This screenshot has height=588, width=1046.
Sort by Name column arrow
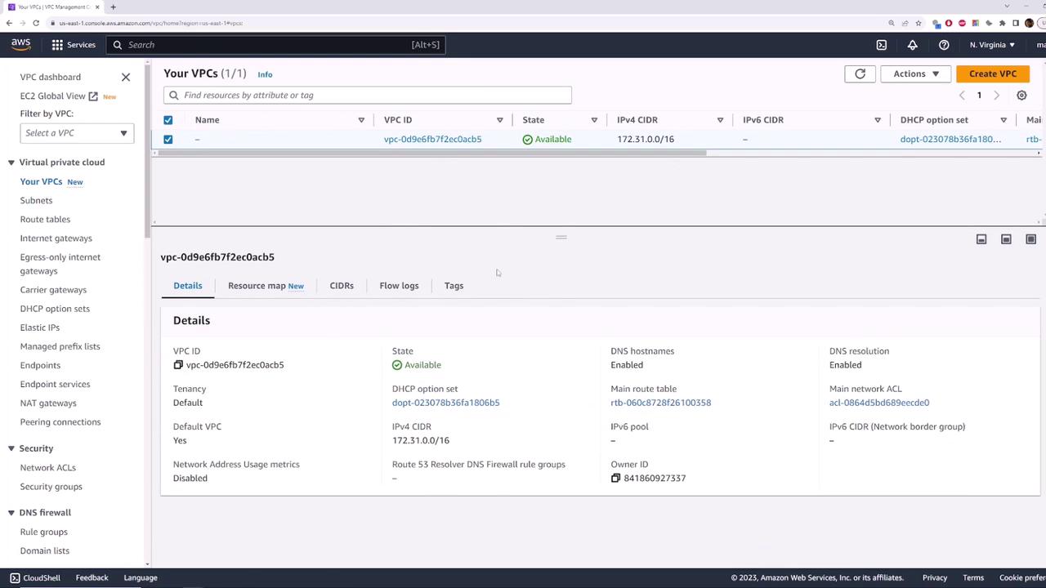[361, 120]
